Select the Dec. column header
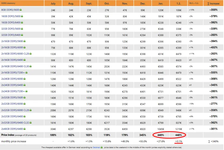Viewport: 224px width, 150px height. click(143, 3)
